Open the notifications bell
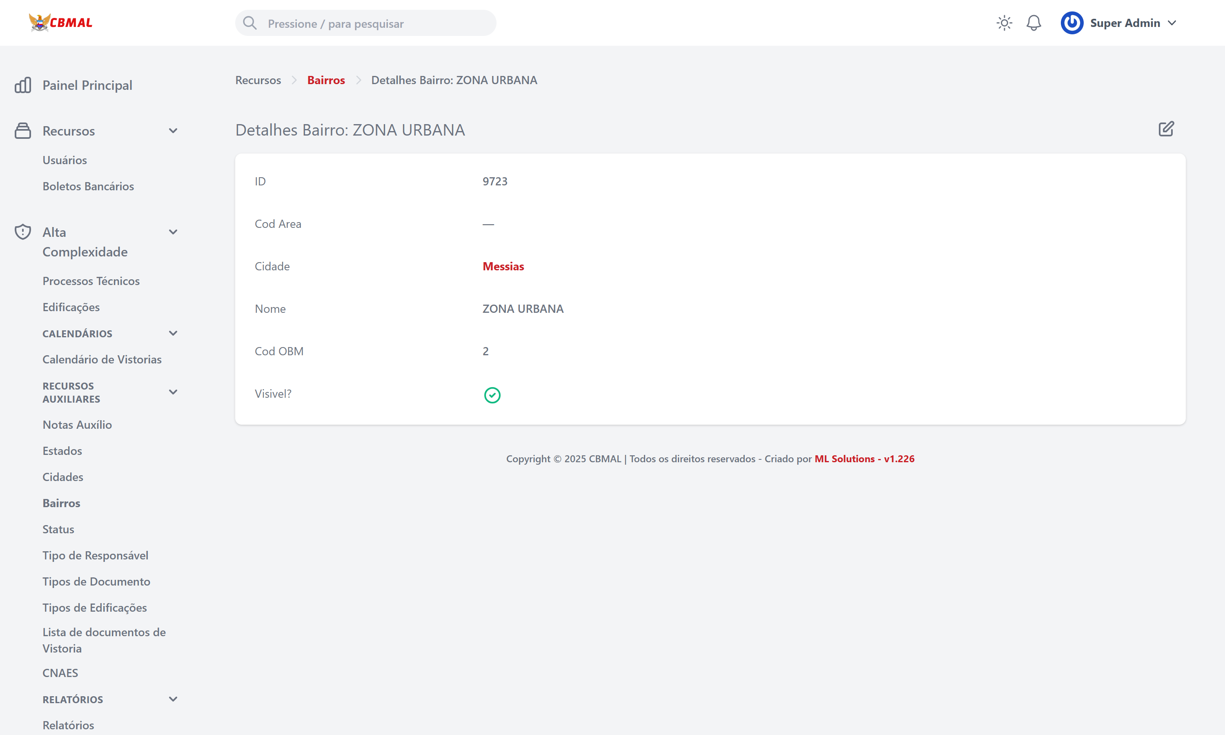Screen dimensions: 1225x735 tap(1033, 23)
